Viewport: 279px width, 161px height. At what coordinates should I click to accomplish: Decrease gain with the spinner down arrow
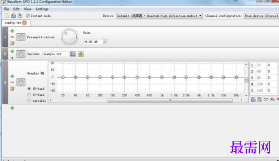point(105,43)
